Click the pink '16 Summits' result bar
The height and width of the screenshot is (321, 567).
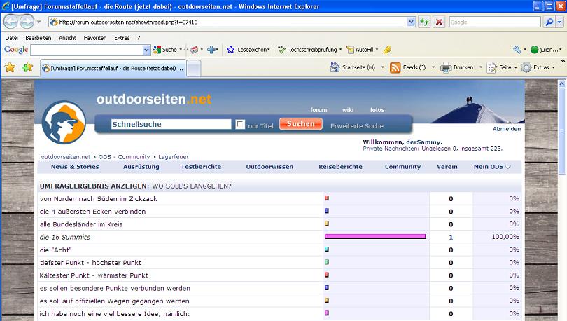coord(375,237)
